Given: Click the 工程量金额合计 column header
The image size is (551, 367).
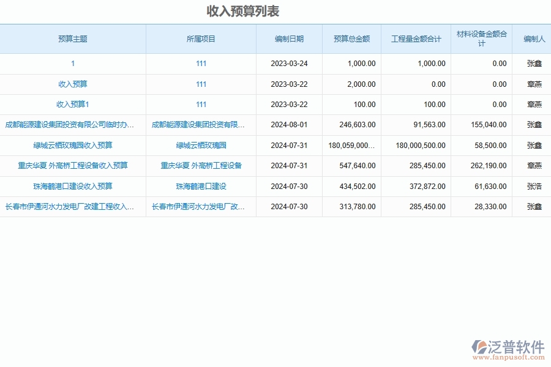Looking at the screenshot, I should pos(416,38).
